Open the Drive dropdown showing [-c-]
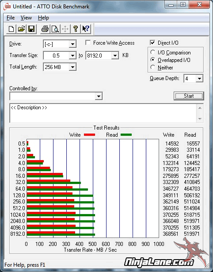 point(72,44)
